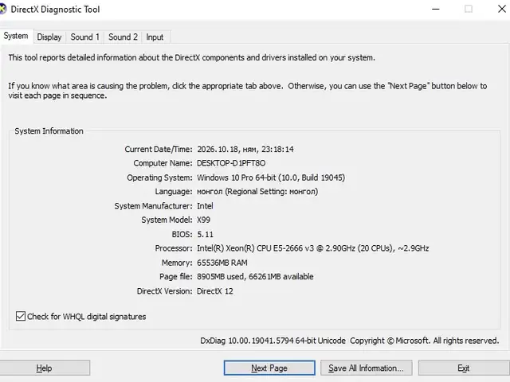510x382 pixels.
Task: Click the current date/time value
Action: 245,150
